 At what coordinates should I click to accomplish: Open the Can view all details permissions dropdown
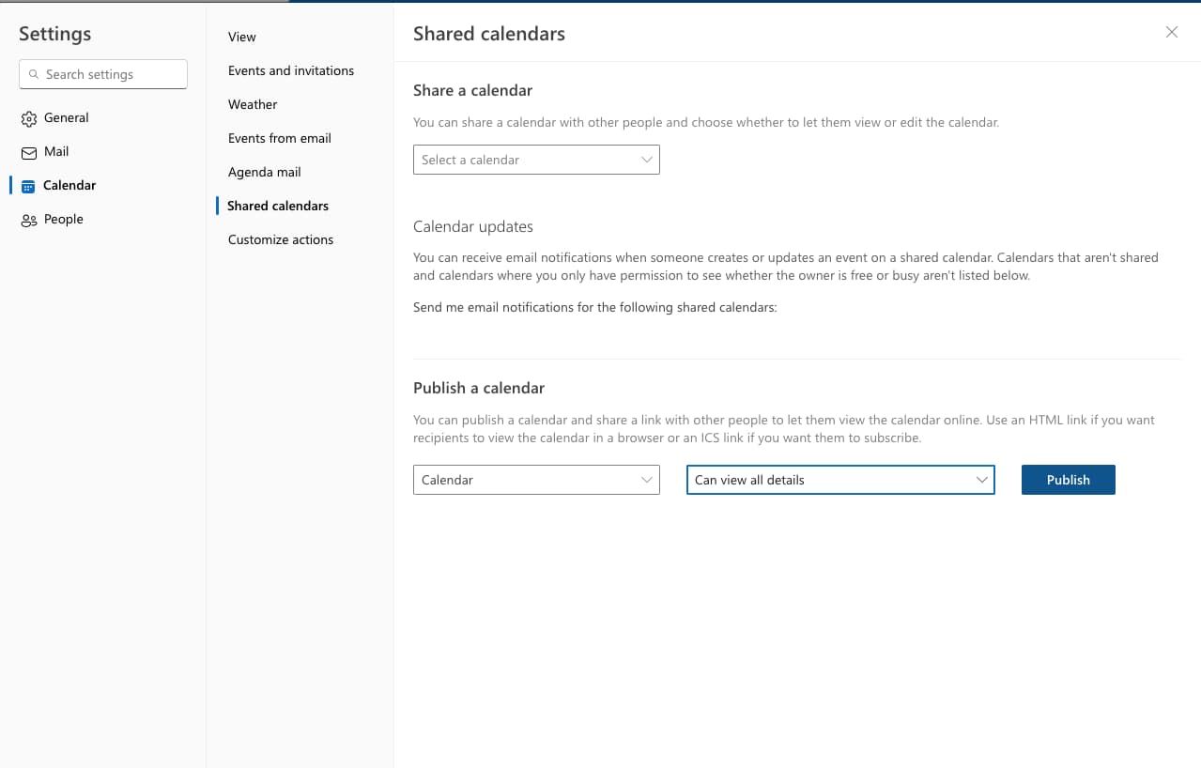click(839, 480)
